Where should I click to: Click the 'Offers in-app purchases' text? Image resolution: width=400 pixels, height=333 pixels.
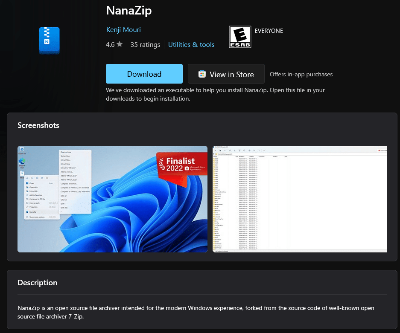point(301,74)
